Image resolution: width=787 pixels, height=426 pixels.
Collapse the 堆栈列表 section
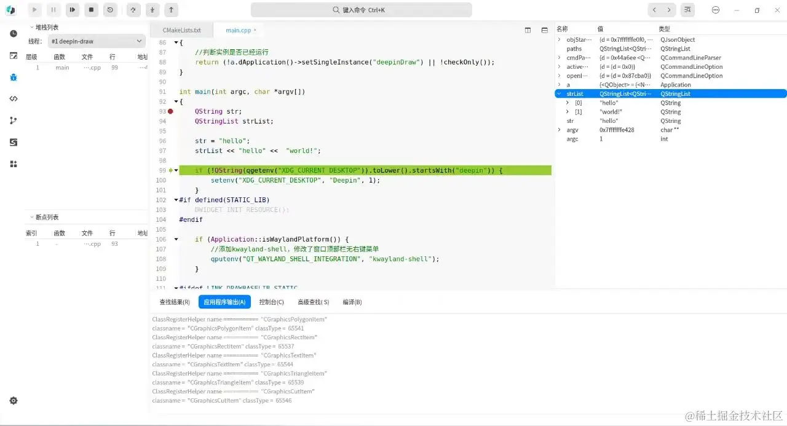tap(32, 27)
